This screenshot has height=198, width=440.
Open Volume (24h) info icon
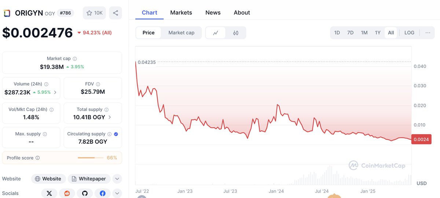pos(46,84)
